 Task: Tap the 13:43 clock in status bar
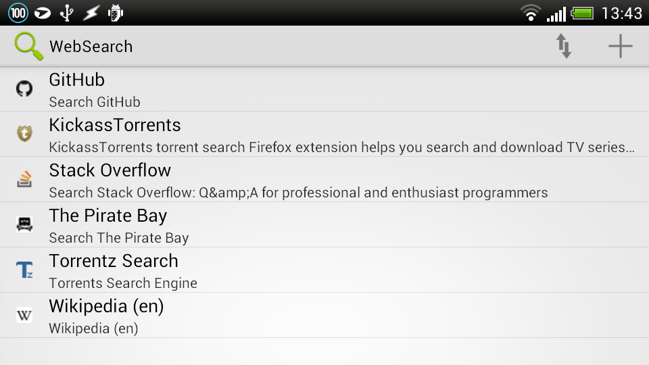click(x=622, y=14)
